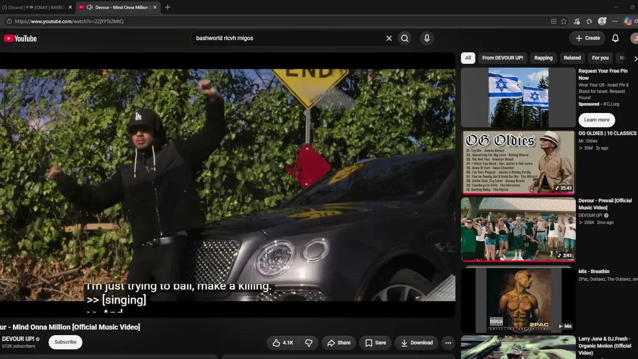Open the browser favorites list
The width and height of the screenshot is (638, 359).
pyautogui.click(x=589, y=21)
